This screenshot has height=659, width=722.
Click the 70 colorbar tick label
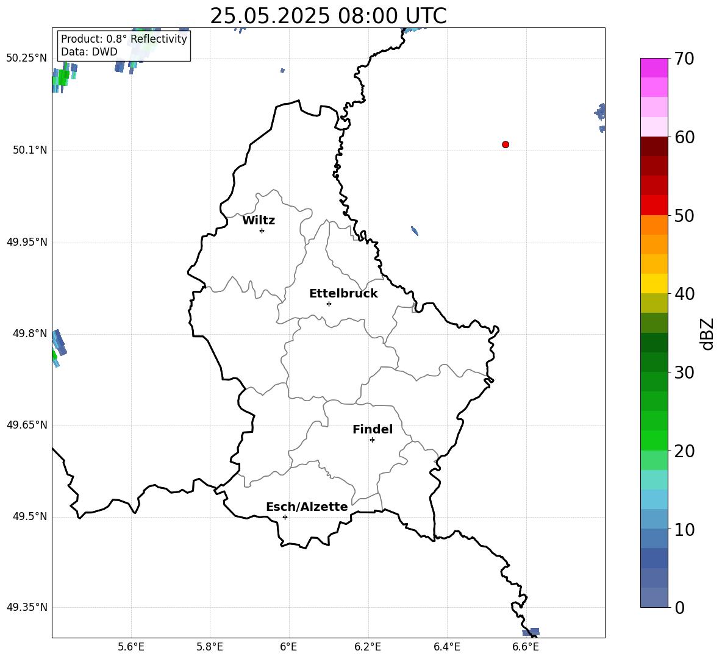(684, 59)
